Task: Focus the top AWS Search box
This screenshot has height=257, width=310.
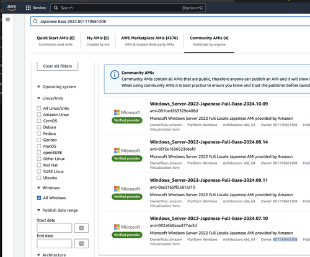Action: click(128, 8)
